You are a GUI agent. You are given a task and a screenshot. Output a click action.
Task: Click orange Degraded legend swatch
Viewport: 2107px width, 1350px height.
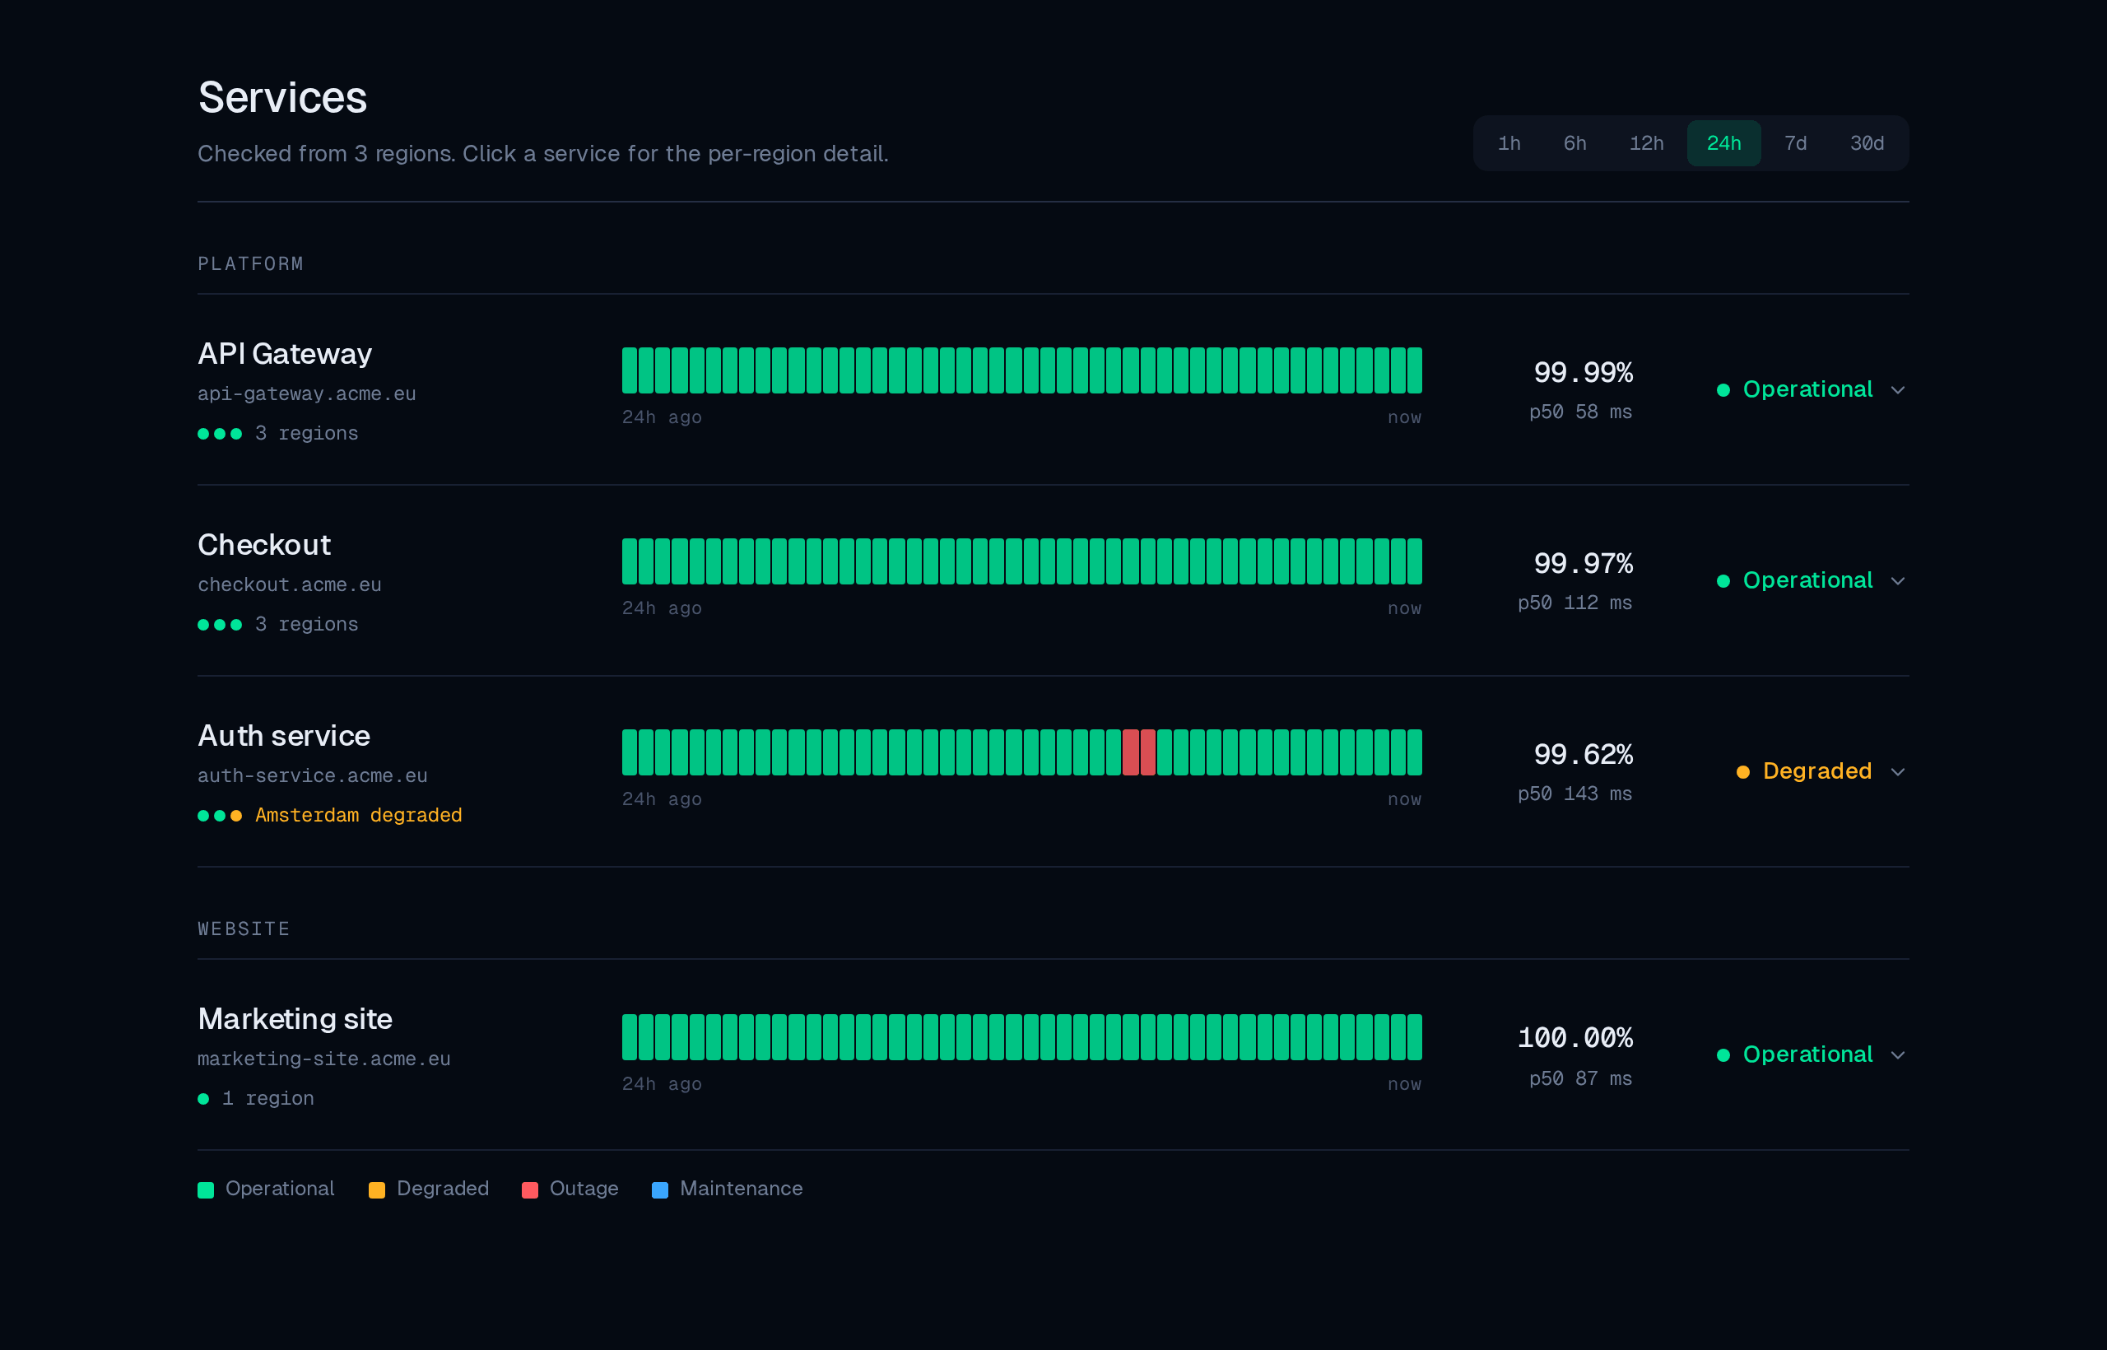coord(377,1189)
